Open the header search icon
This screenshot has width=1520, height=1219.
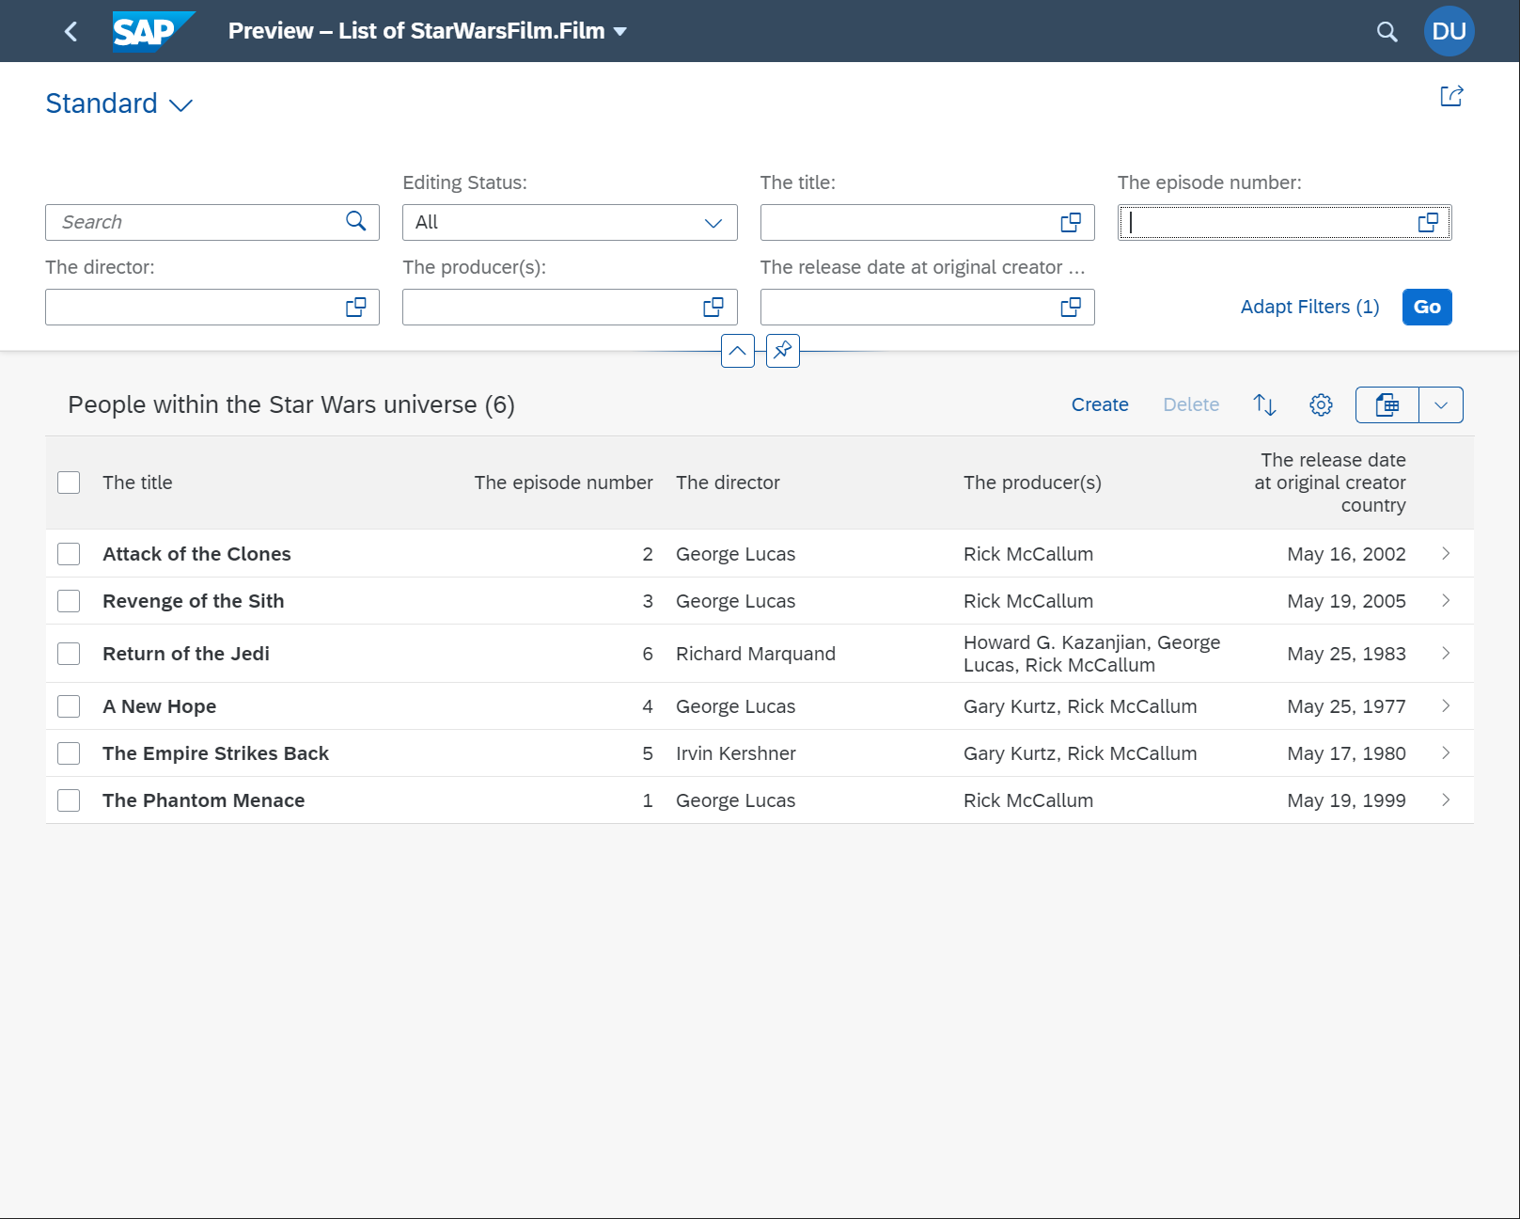coord(1387,32)
